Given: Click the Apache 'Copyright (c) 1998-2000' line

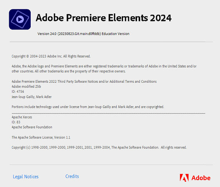Looking at the screenshot, I should click(99, 148).
